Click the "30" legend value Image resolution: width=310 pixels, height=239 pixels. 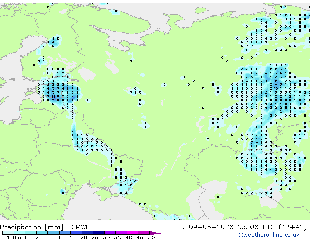pyautogui.click(x=106, y=237)
